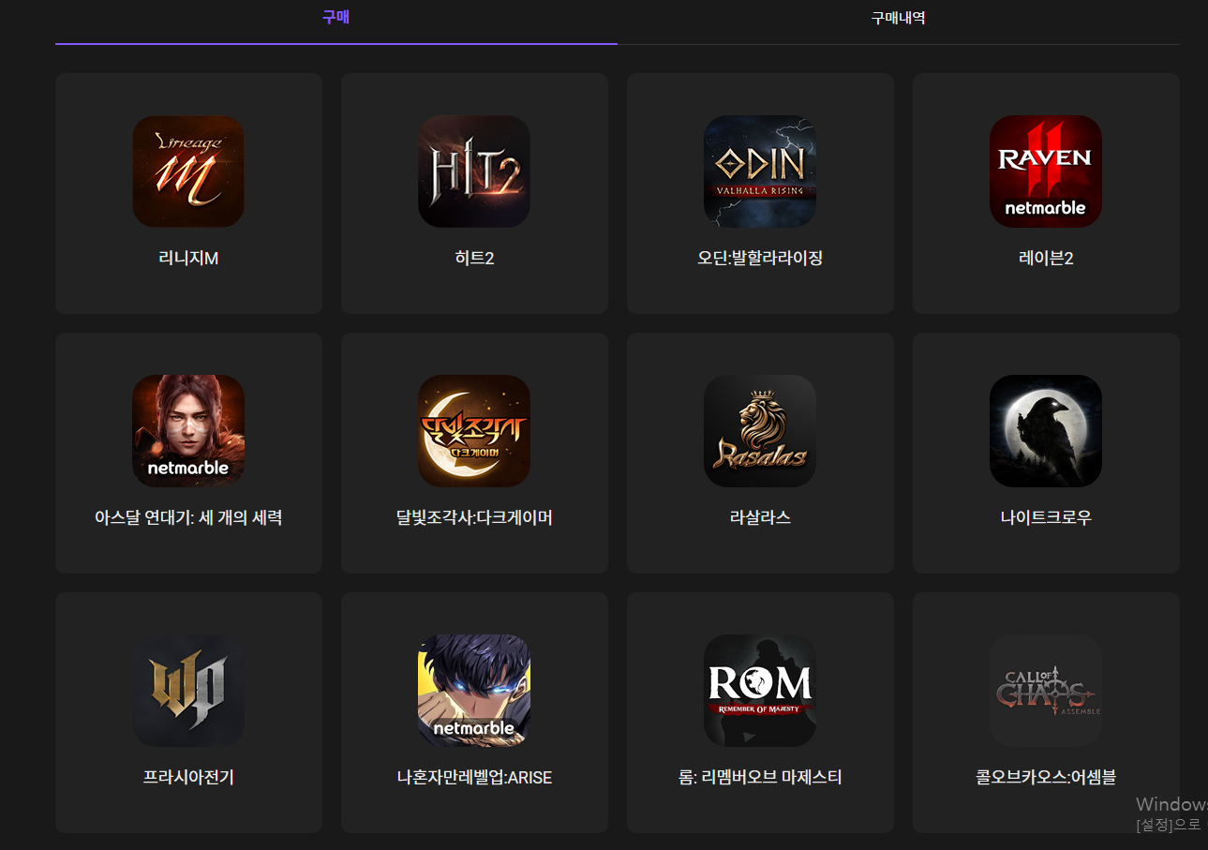Open the Lineage M game icon
This screenshot has width=1208, height=850.
click(188, 171)
